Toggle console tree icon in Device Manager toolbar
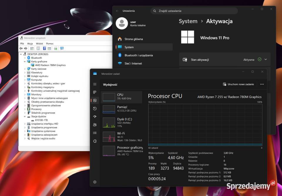 pos(32,48)
